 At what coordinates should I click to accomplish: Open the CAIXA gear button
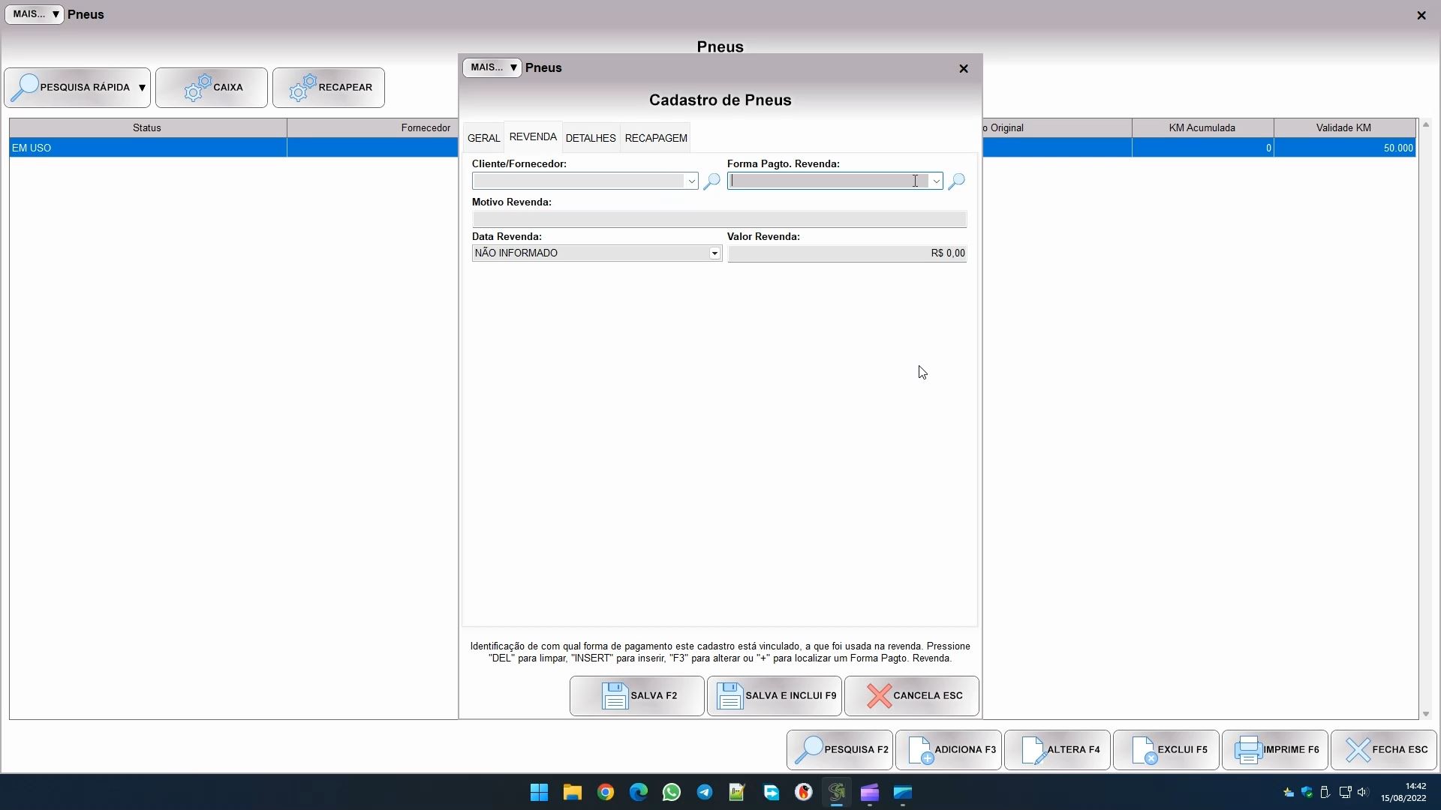212,88
